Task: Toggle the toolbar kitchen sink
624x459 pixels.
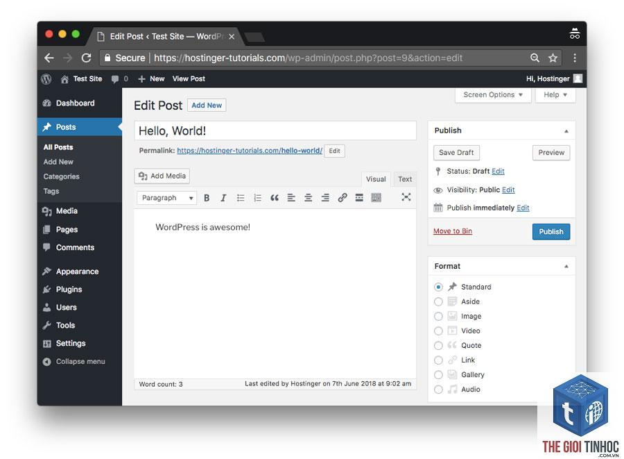Action: 376,198
